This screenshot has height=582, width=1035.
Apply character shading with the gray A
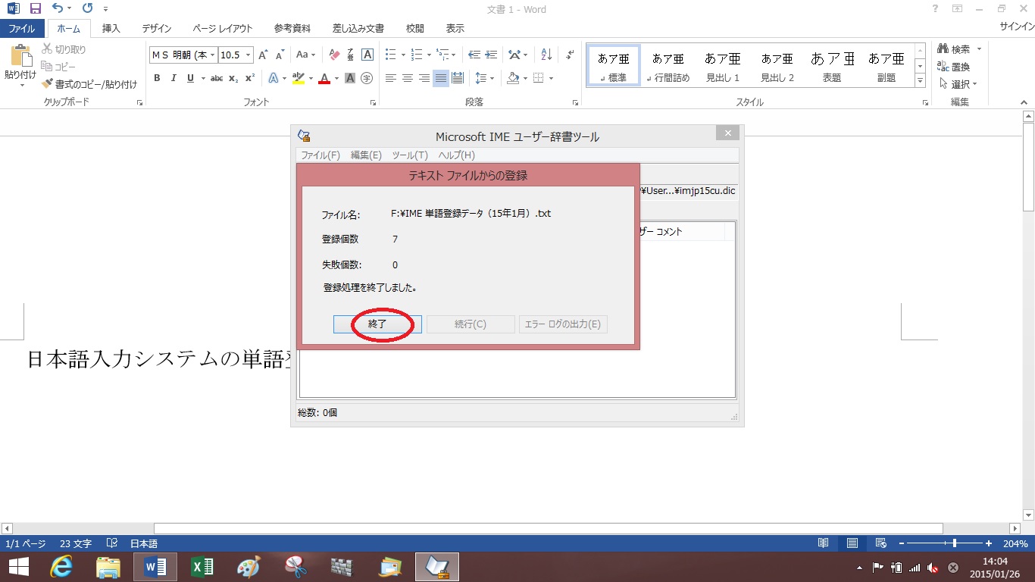pyautogui.click(x=350, y=78)
